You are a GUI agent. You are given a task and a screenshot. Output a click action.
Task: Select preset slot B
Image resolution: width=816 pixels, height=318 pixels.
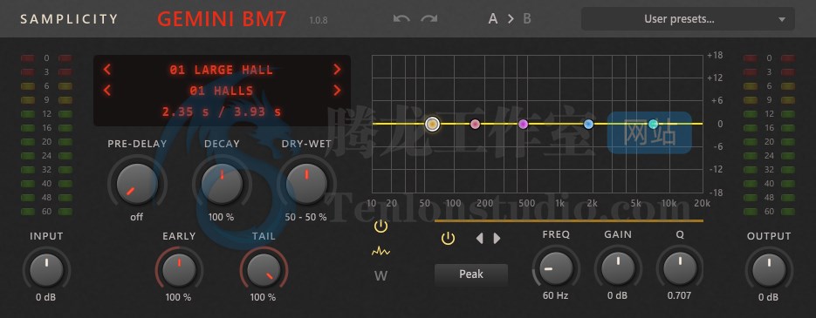click(x=527, y=19)
